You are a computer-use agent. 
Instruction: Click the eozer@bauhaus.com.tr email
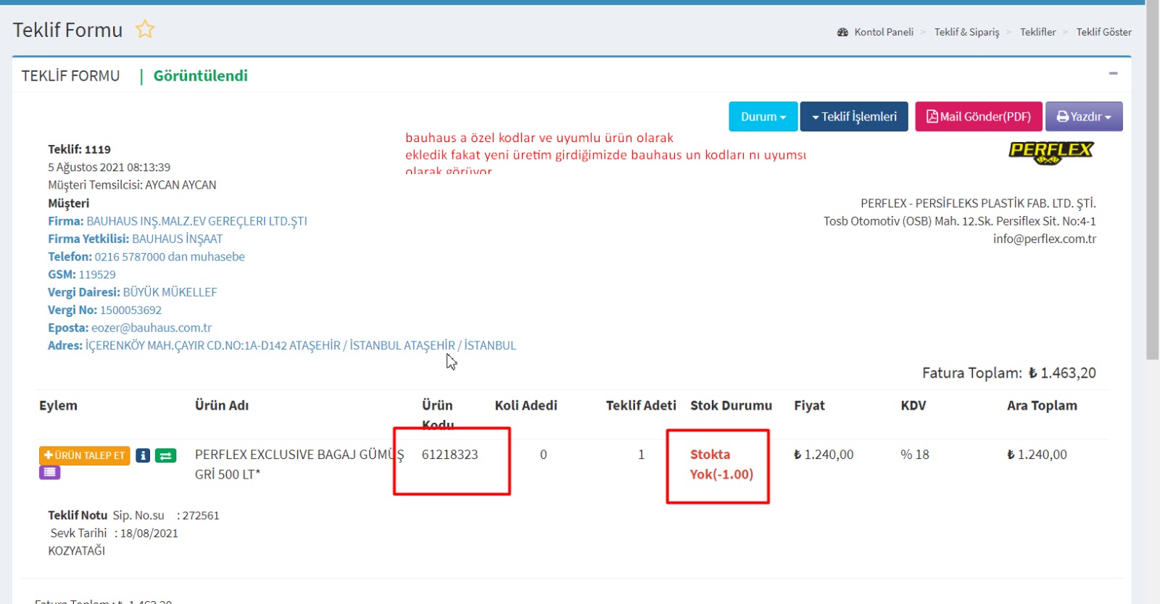tap(152, 328)
